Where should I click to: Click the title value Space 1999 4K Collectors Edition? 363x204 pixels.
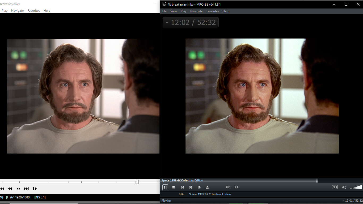[x=210, y=194]
